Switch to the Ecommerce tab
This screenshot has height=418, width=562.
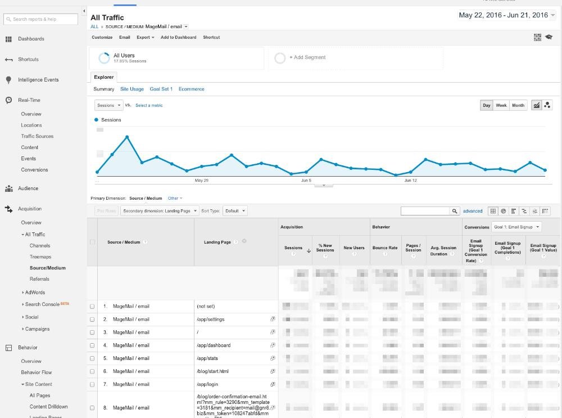pos(191,89)
